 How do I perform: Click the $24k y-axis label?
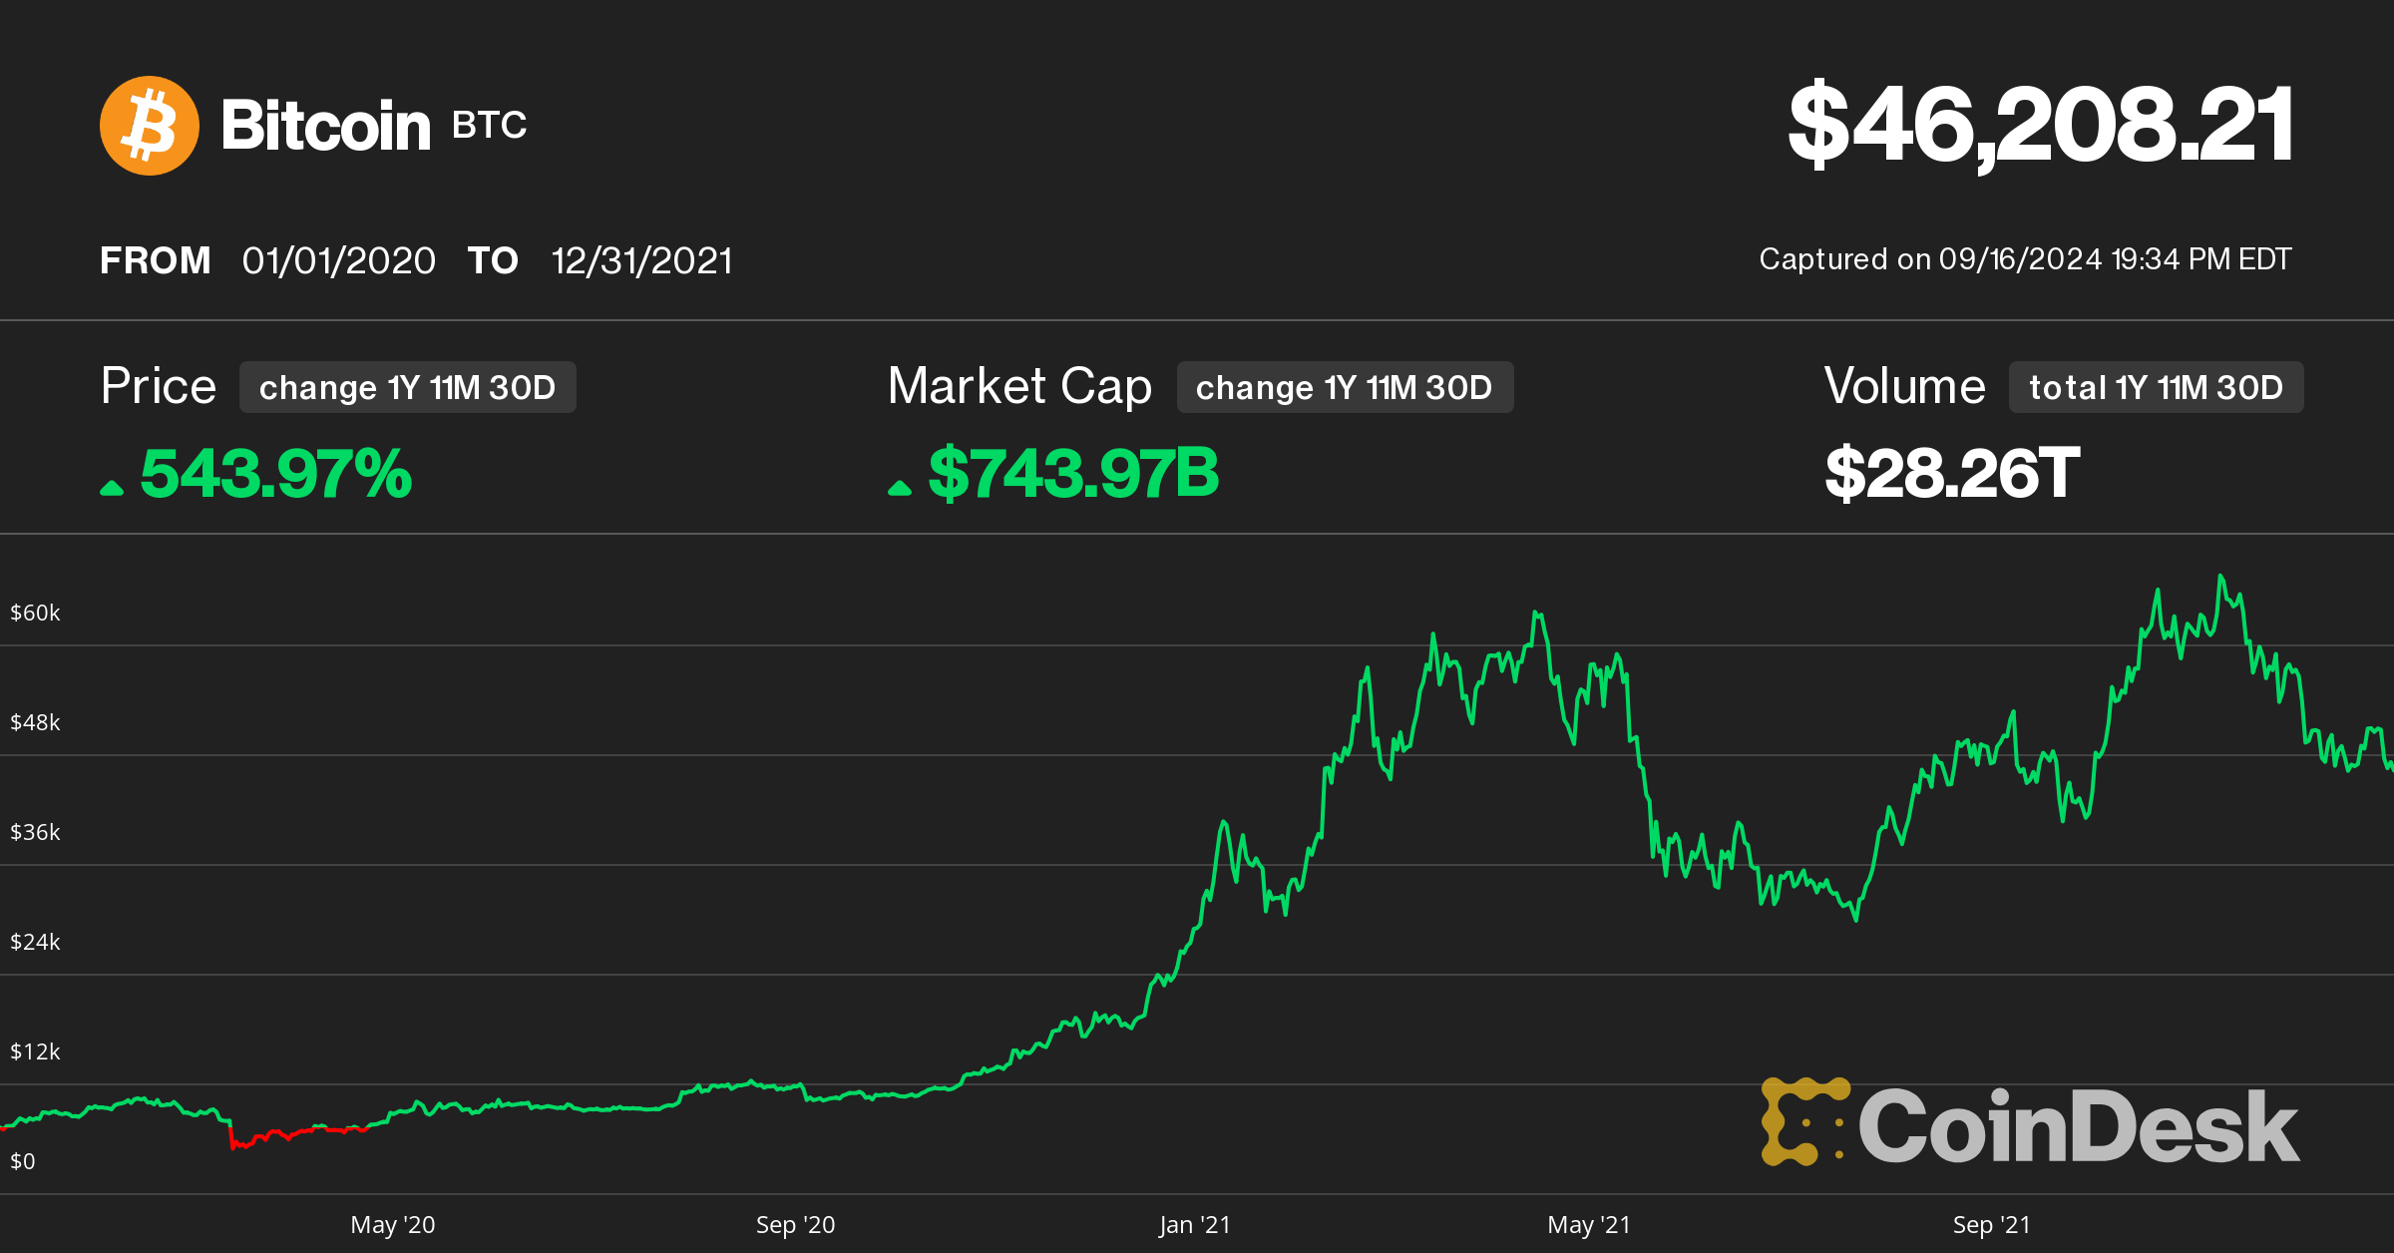click(35, 942)
